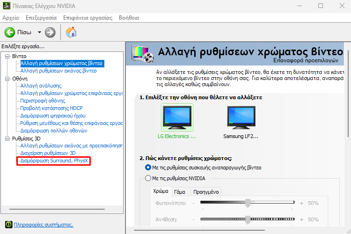Click the Οθόνη category label
The width and height of the screenshot is (351, 234).
tap(20, 79)
